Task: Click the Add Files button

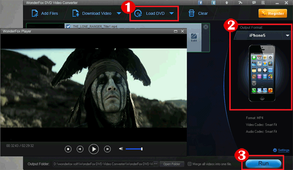Action: [x=45, y=13]
